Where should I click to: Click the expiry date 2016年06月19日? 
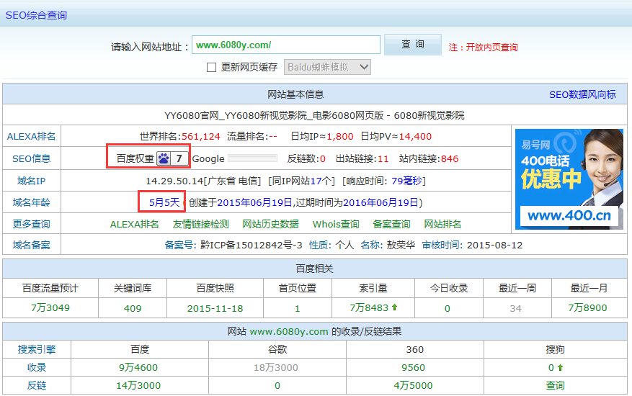click(380, 202)
